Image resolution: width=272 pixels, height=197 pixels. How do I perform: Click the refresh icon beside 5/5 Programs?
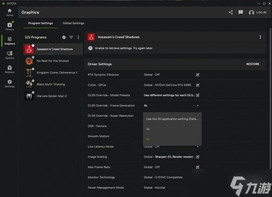coord(64,37)
